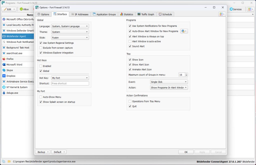Enable Exclude from screen capture
This screenshot has width=256, height=165.
pyautogui.click(x=41, y=48)
